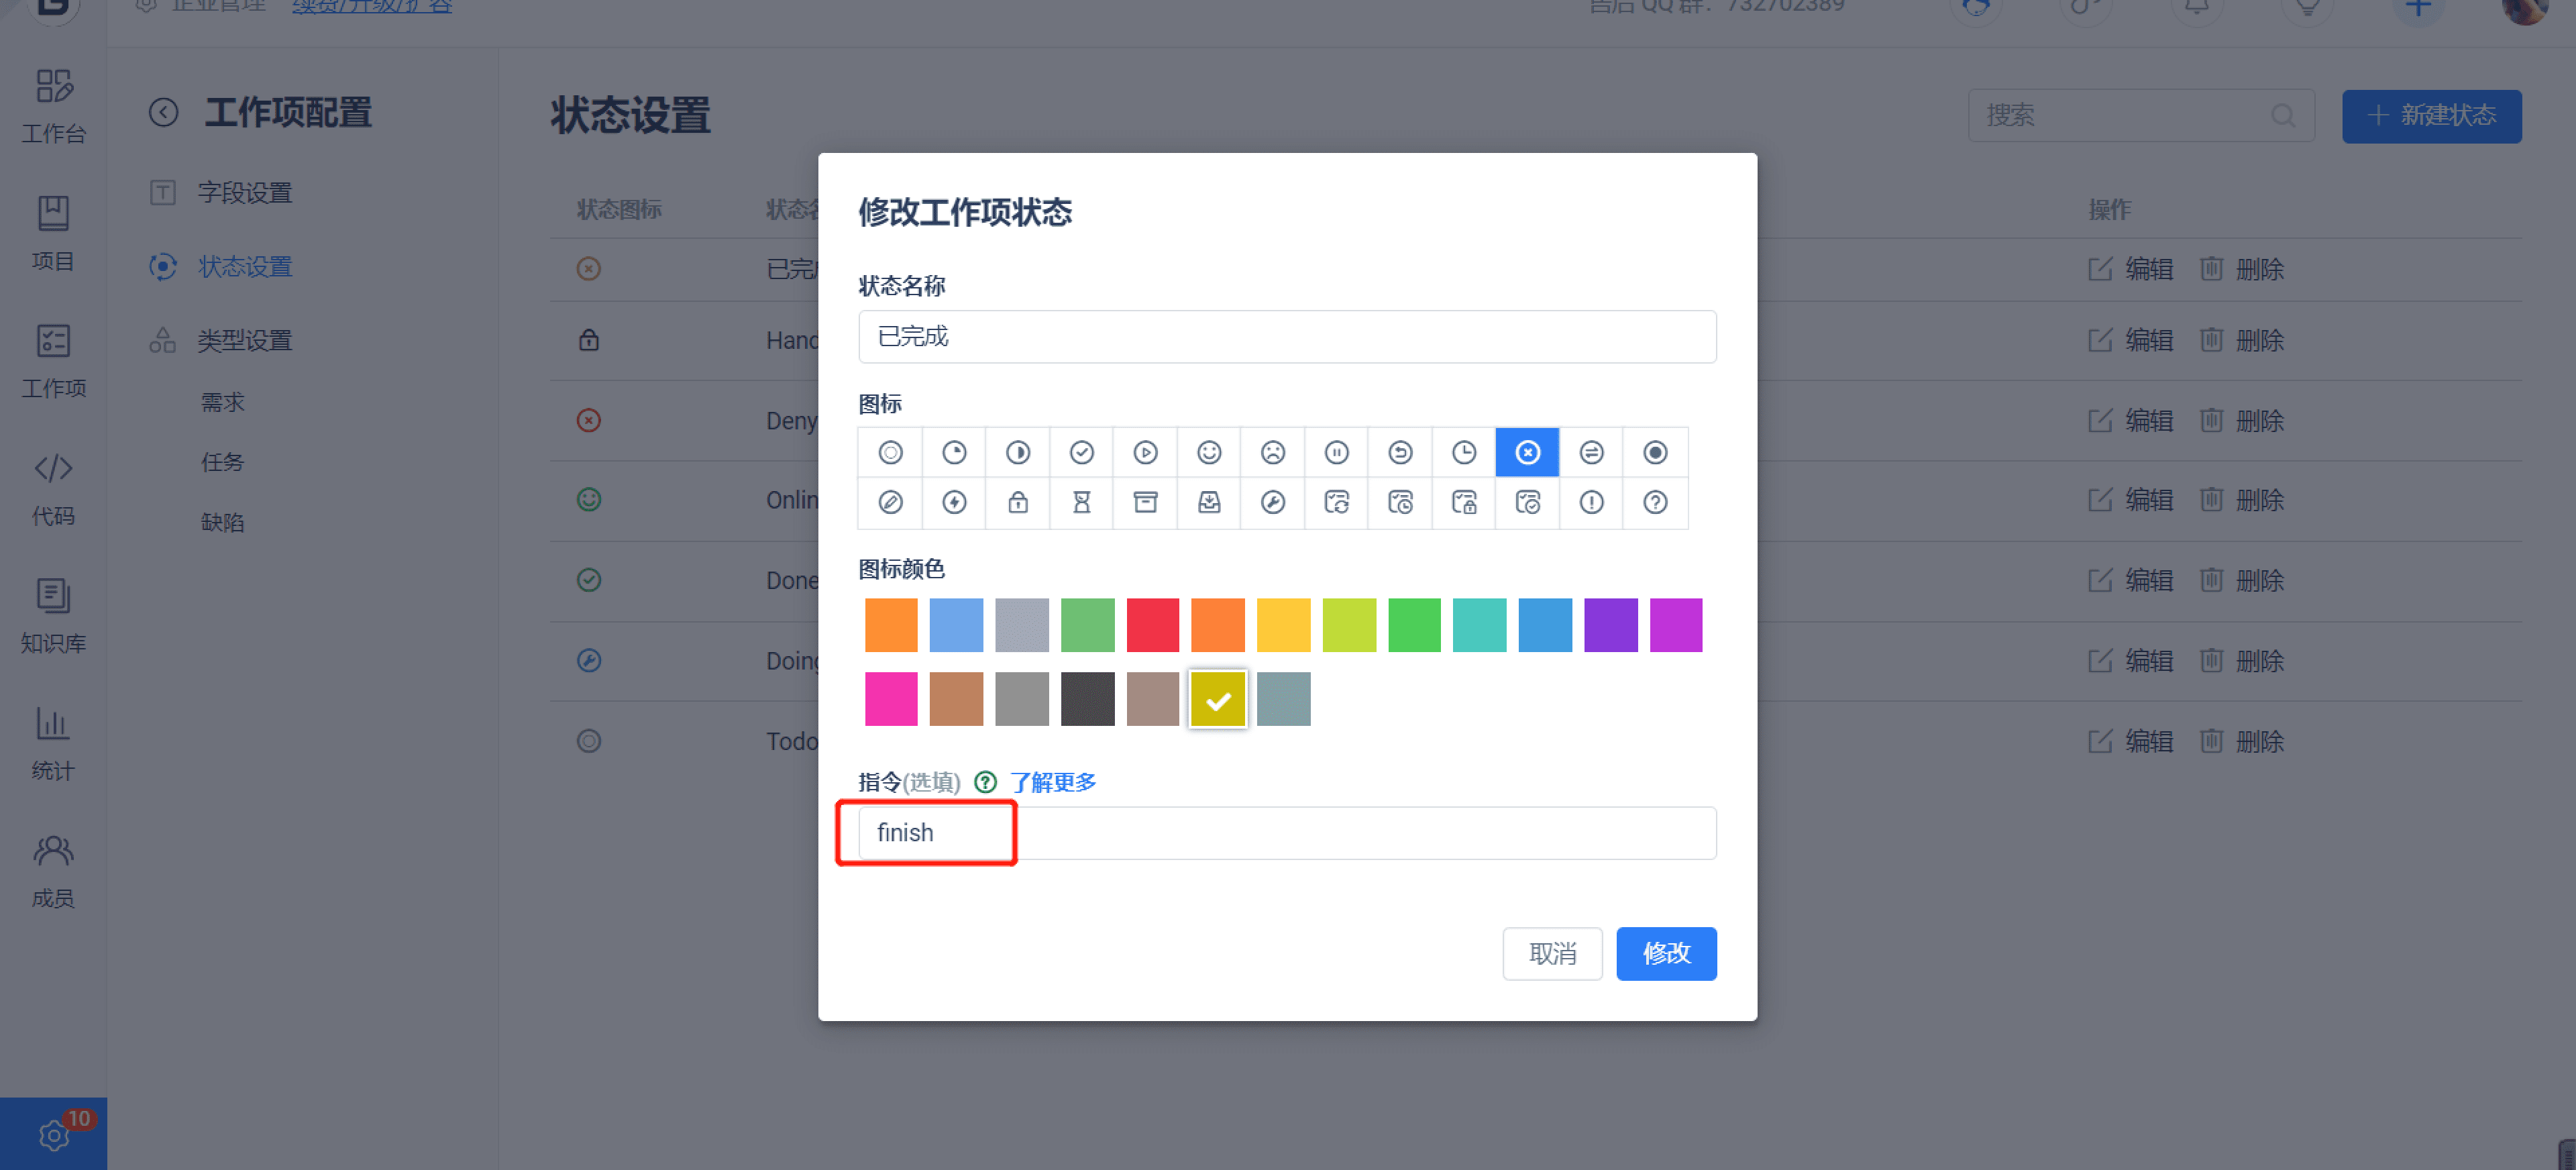Choose the hot pink color swatch

pyautogui.click(x=891, y=699)
